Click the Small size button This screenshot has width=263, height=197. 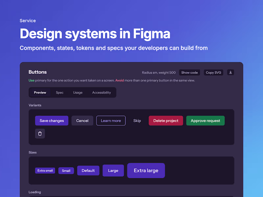click(66, 171)
